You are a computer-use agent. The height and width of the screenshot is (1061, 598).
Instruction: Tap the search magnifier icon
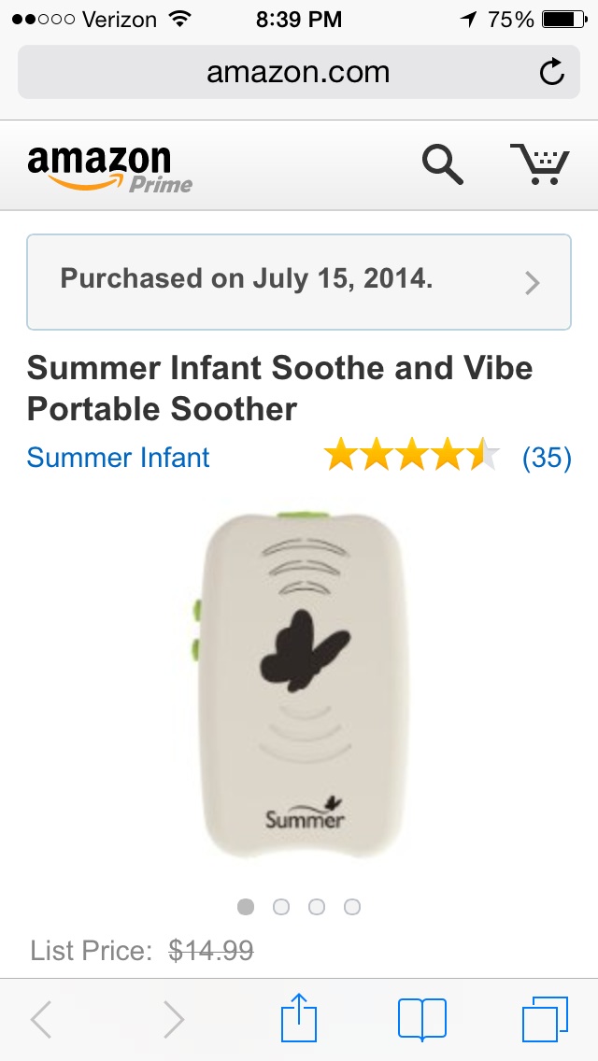(x=443, y=166)
